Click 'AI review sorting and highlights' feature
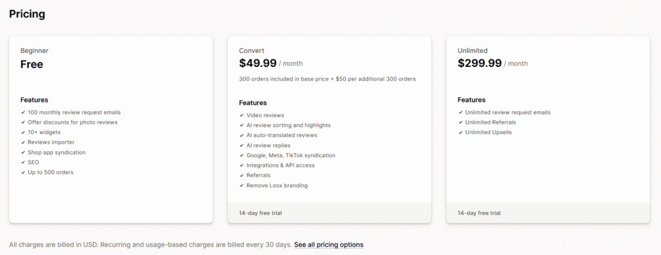Image resolution: width=661 pixels, height=255 pixels. click(289, 125)
